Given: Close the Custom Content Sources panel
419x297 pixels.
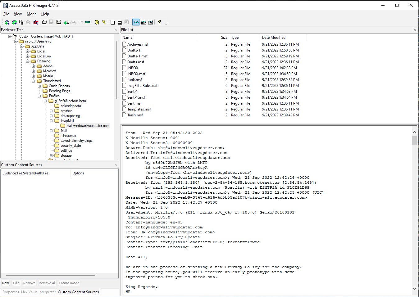Looking at the screenshot, I should click(116, 165).
